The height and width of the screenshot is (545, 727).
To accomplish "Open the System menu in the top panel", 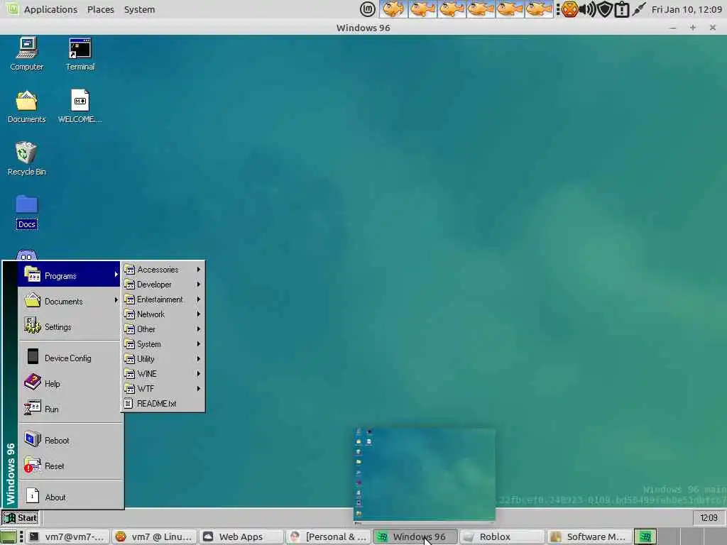I will click(x=140, y=9).
